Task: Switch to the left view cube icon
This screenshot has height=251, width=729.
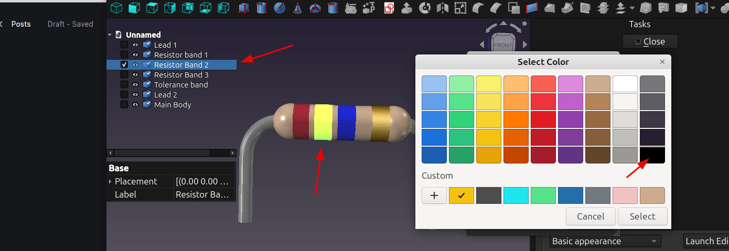Action: point(223,8)
